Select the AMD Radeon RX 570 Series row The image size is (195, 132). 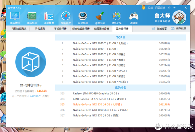tap(121, 99)
